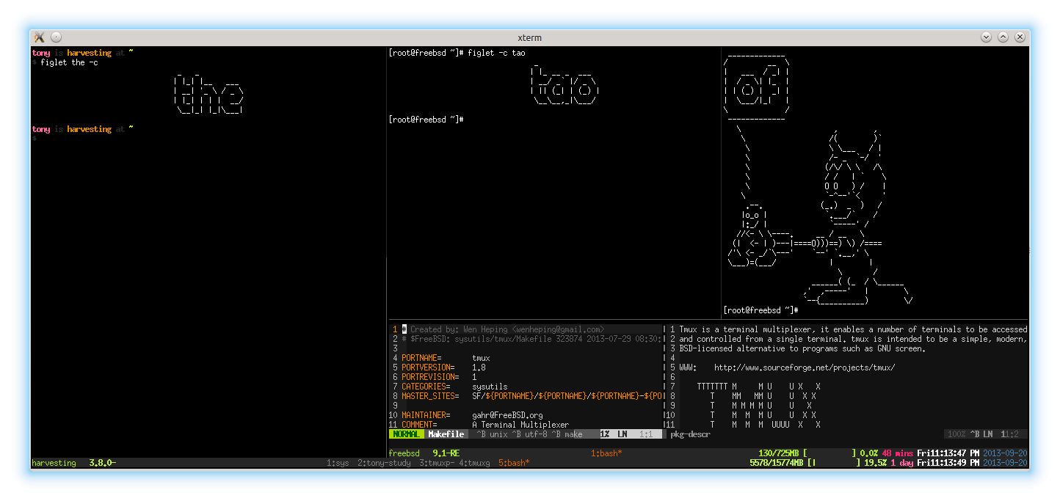This screenshot has height=501, width=1060.
Task: Click the round pin button in title bar
Action: (57, 37)
